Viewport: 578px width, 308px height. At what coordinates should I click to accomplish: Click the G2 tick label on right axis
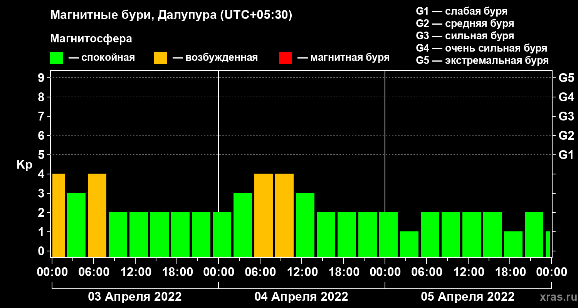pos(566,136)
